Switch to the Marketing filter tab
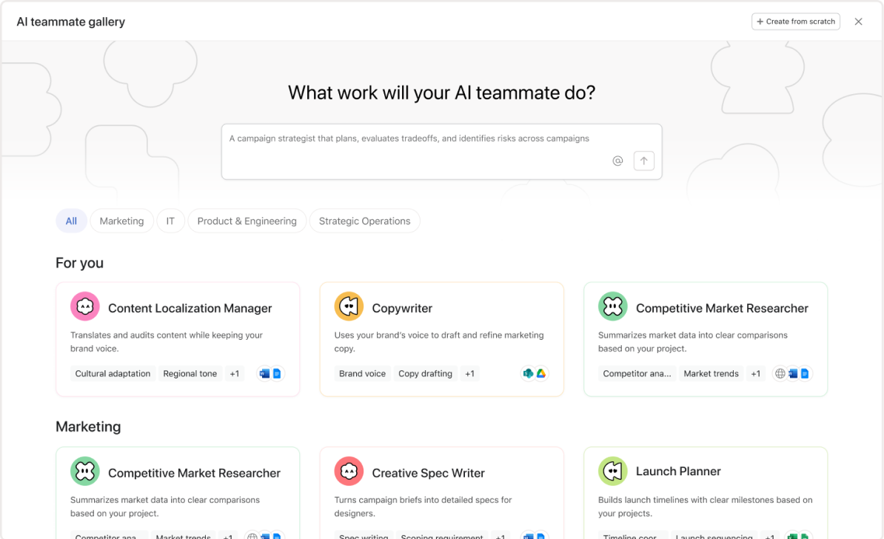 click(121, 221)
